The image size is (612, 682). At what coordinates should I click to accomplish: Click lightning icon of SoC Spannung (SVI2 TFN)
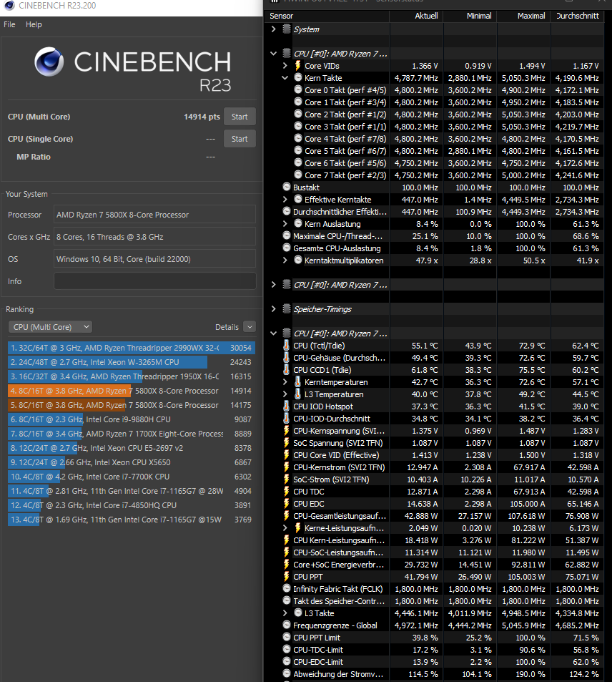[x=287, y=443]
